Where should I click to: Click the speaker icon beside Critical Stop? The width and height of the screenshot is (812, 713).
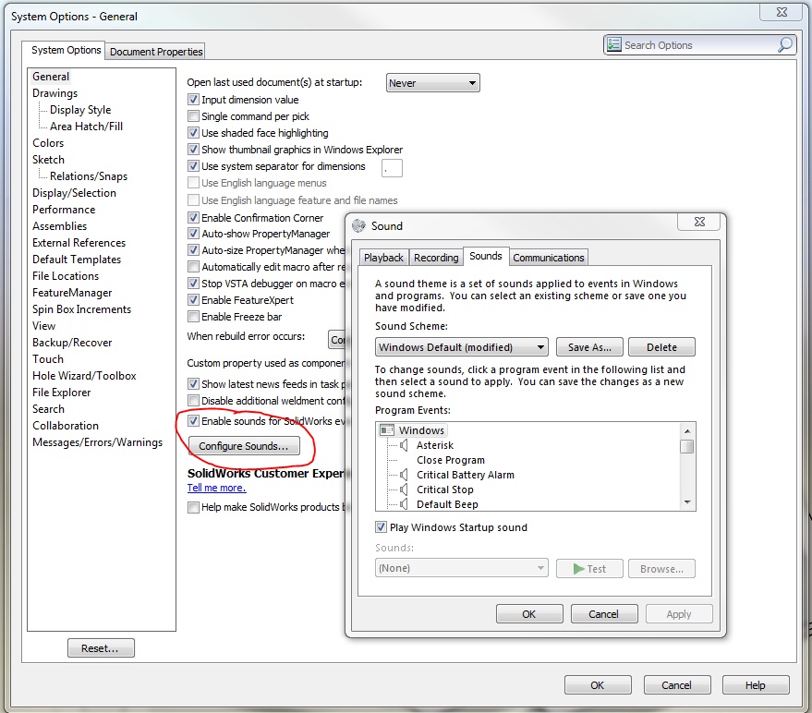tap(404, 489)
